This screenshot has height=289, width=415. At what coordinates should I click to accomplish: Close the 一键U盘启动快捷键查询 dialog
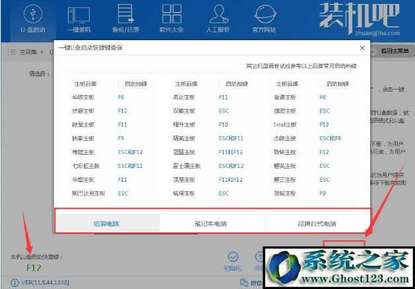[x=362, y=48]
